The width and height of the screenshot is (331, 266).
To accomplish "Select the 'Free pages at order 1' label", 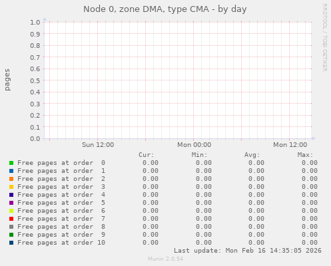I will (61, 171).
